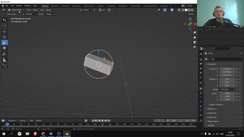
Task: Open the Orientation Default dropdown
Action: (x=30, y=14)
